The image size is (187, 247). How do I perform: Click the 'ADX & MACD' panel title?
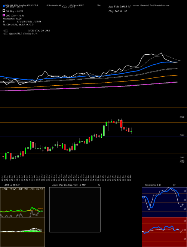12,185
